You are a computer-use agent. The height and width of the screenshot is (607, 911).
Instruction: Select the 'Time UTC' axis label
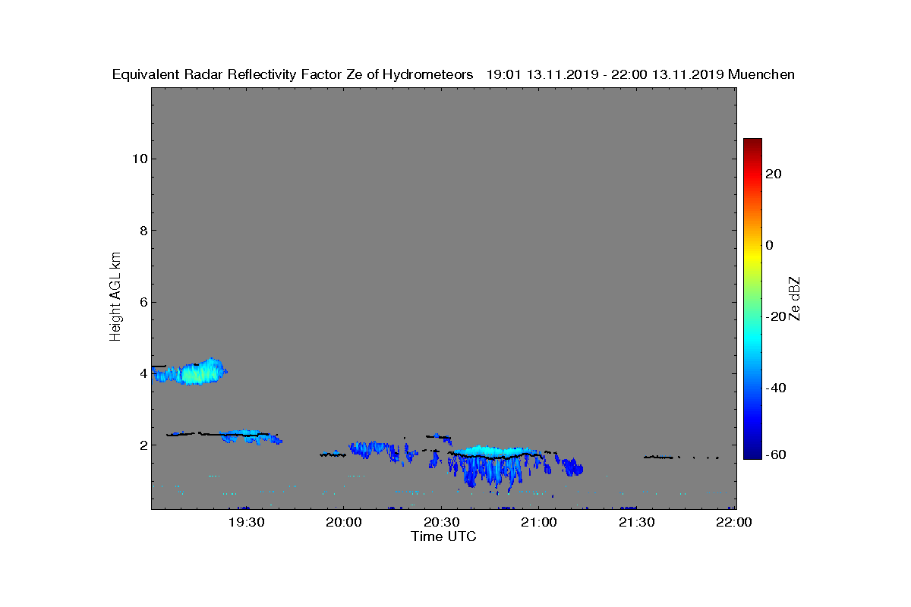[444, 536]
